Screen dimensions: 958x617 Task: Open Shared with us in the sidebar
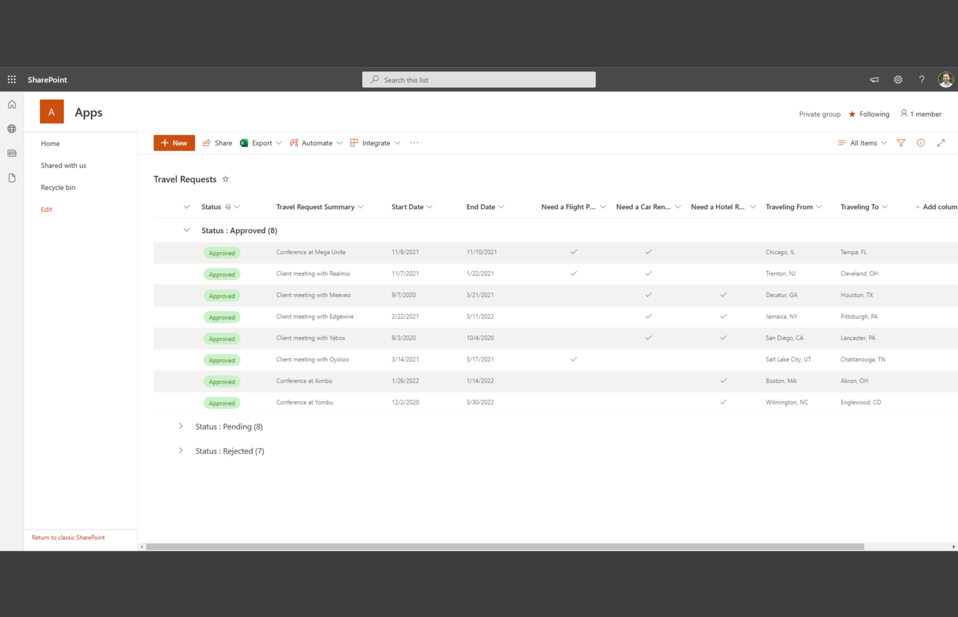pos(63,165)
